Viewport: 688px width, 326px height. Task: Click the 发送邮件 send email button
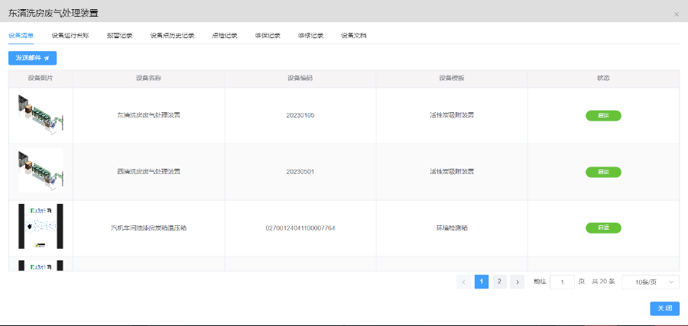(x=32, y=57)
